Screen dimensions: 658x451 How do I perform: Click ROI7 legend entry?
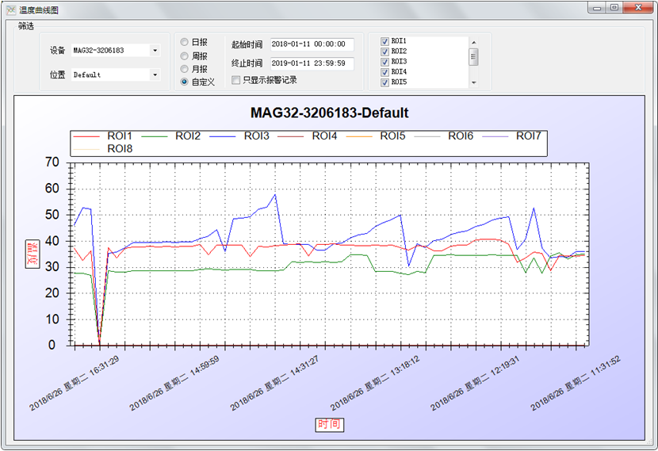[x=512, y=136]
